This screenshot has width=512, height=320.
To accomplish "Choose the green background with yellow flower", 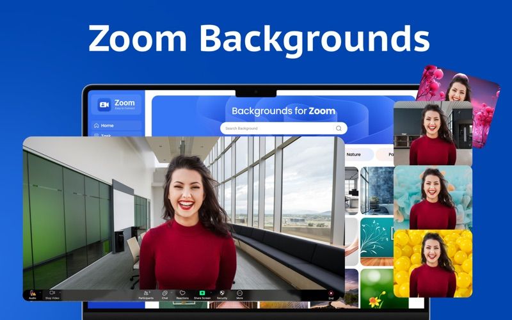I will point(377,289).
